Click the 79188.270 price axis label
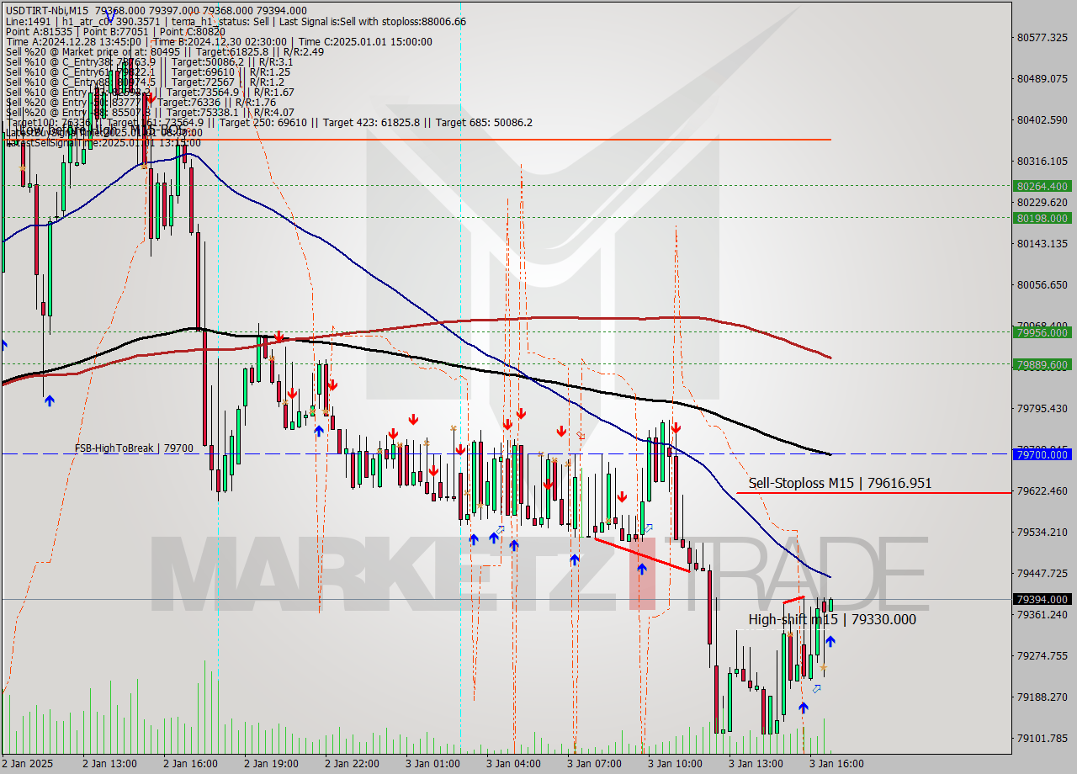1077x774 pixels. 1043,697
